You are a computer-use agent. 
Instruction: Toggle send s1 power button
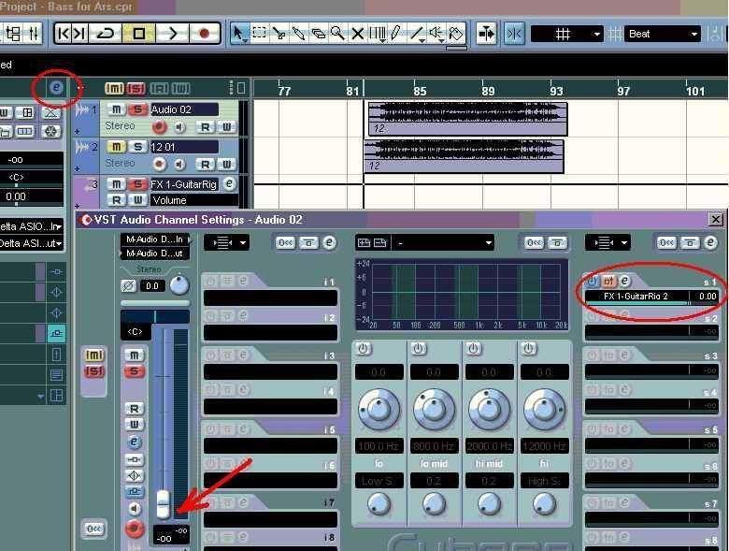pos(592,281)
